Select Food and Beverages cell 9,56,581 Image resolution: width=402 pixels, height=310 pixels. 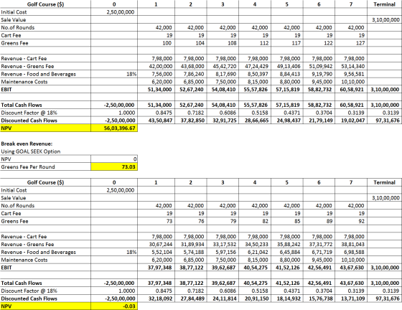[x=351, y=74]
